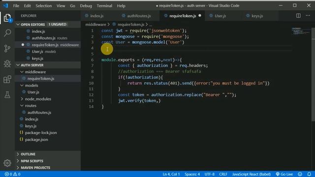The width and height of the screenshot is (315, 177).
Task: Click CRLF line ending status entry
Action: coord(223,174)
